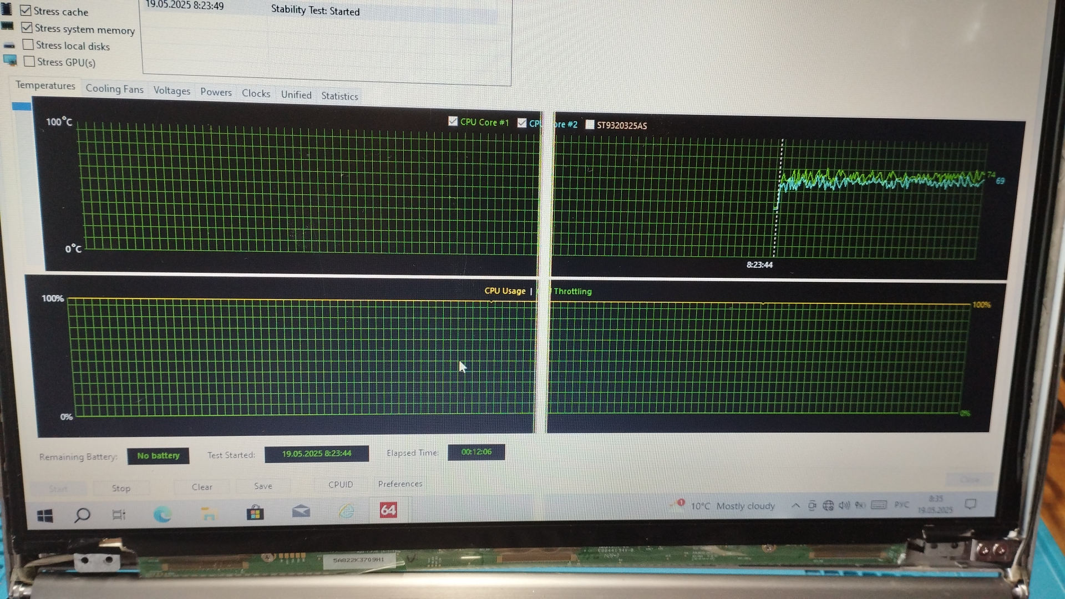Enable Stress GPU(s) checkbox
1065x599 pixels.
tap(30, 62)
